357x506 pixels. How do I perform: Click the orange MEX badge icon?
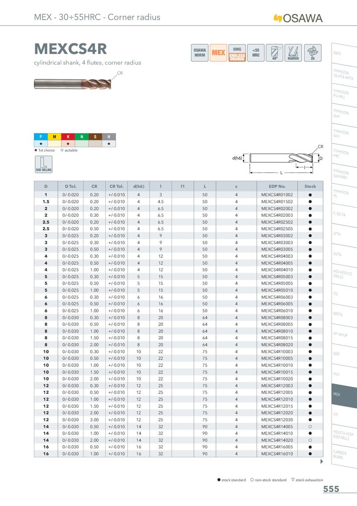pyautogui.click(x=219, y=53)
